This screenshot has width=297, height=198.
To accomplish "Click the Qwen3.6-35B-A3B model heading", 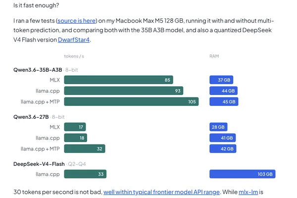I will [38, 70].
